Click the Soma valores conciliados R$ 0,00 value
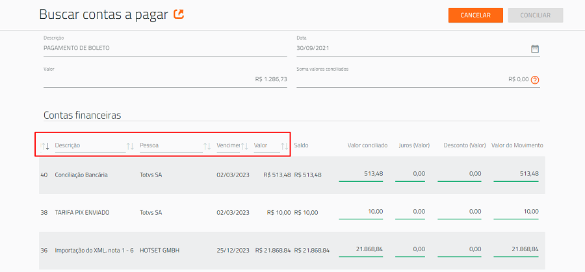The image size is (585, 272). pos(519,79)
